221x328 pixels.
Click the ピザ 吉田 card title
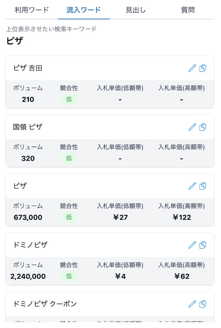click(x=28, y=68)
